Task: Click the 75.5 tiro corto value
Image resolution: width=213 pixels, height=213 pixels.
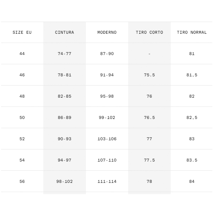Action: click(149, 75)
